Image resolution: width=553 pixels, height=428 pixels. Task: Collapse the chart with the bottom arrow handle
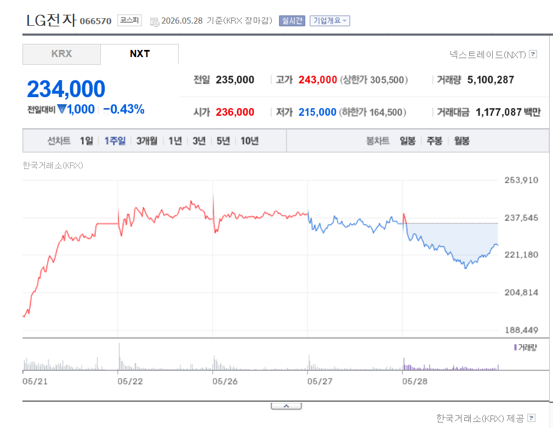[x=287, y=406]
